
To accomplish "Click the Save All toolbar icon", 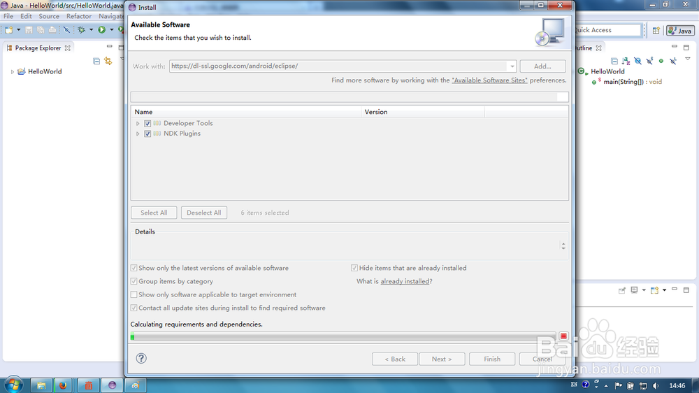I will coord(41,30).
